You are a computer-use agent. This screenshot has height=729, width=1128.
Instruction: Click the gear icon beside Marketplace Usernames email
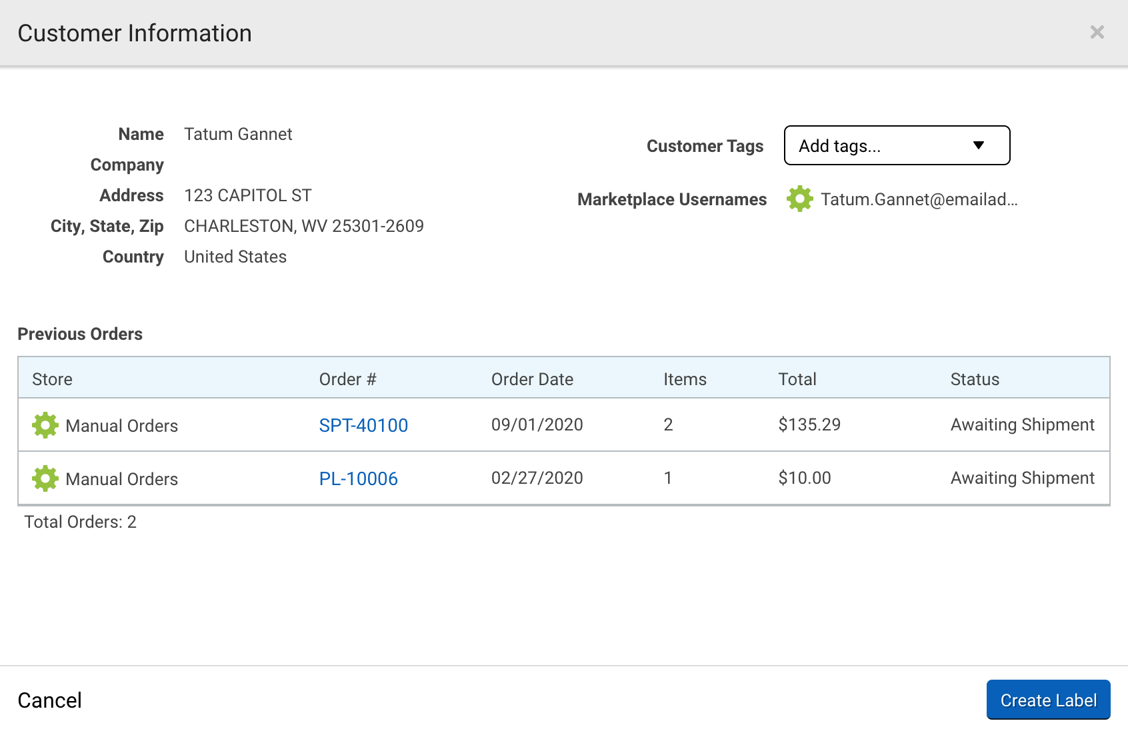(799, 199)
